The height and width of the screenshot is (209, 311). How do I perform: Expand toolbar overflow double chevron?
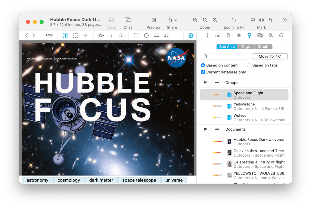285,20
